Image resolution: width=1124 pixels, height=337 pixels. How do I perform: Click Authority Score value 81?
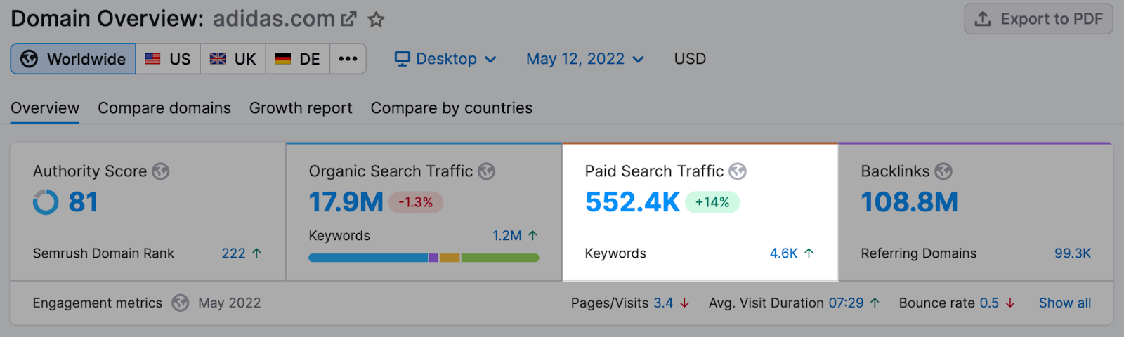click(x=83, y=202)
